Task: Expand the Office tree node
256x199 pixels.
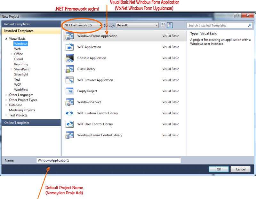Action: click(x=11, y=54)
